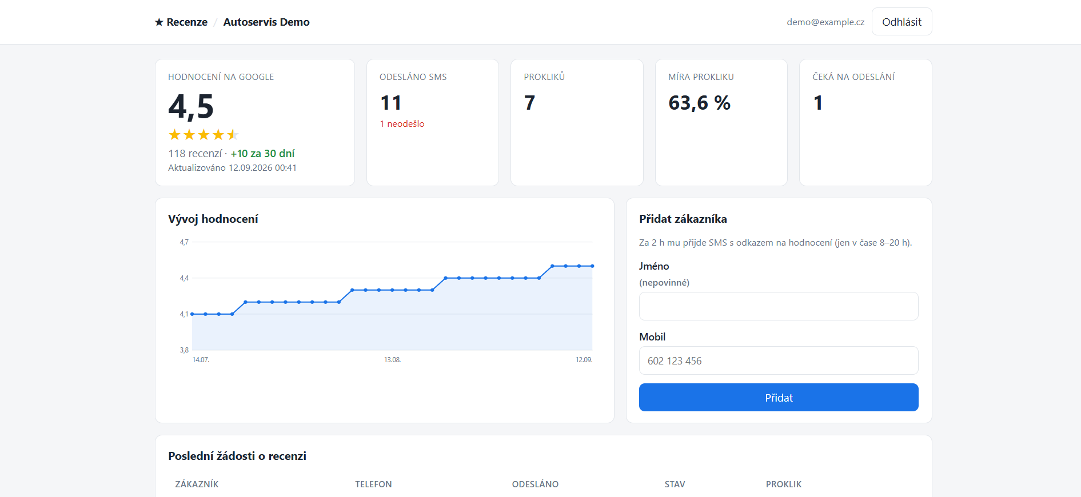The height and width of the screenshot is (497, 1081).
Task: Click the first data point on rating chart
Action: [192, 314]
